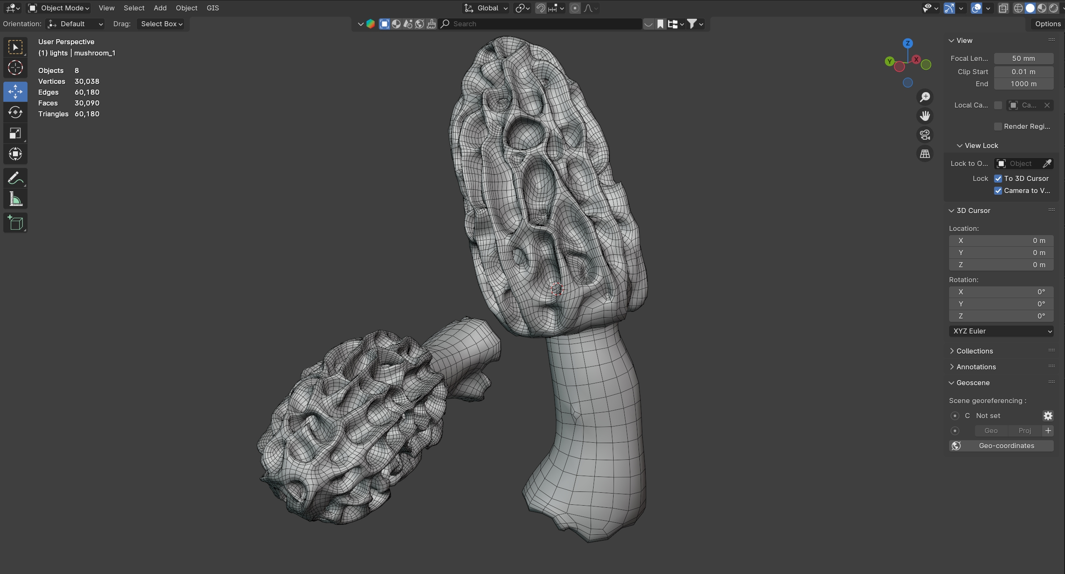Choose the Add Cube tool
This screenshot has width=1065, height=574.
pos(15,223)
